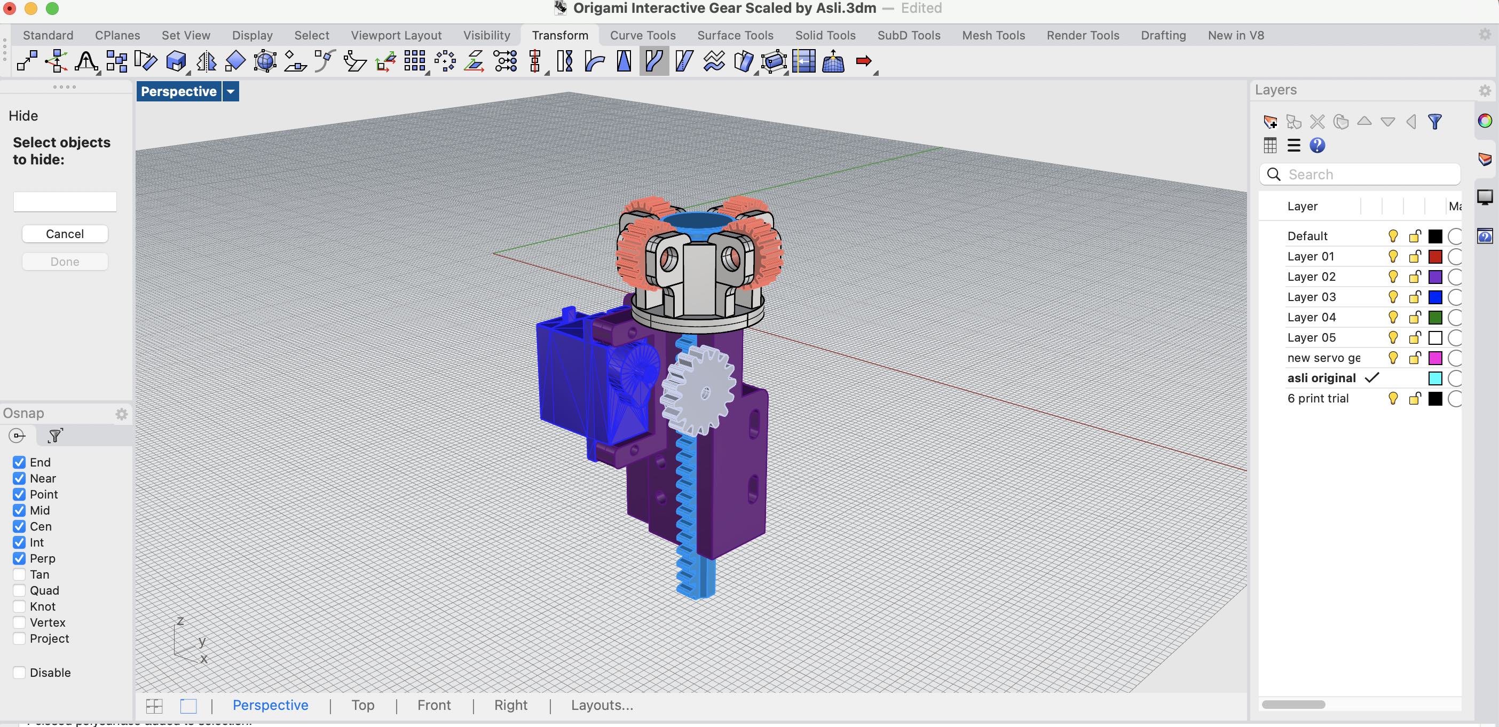Click the Soft Edit Curve tool
The height and width of the screenshot is (727, 1499).
pos(86,61)
